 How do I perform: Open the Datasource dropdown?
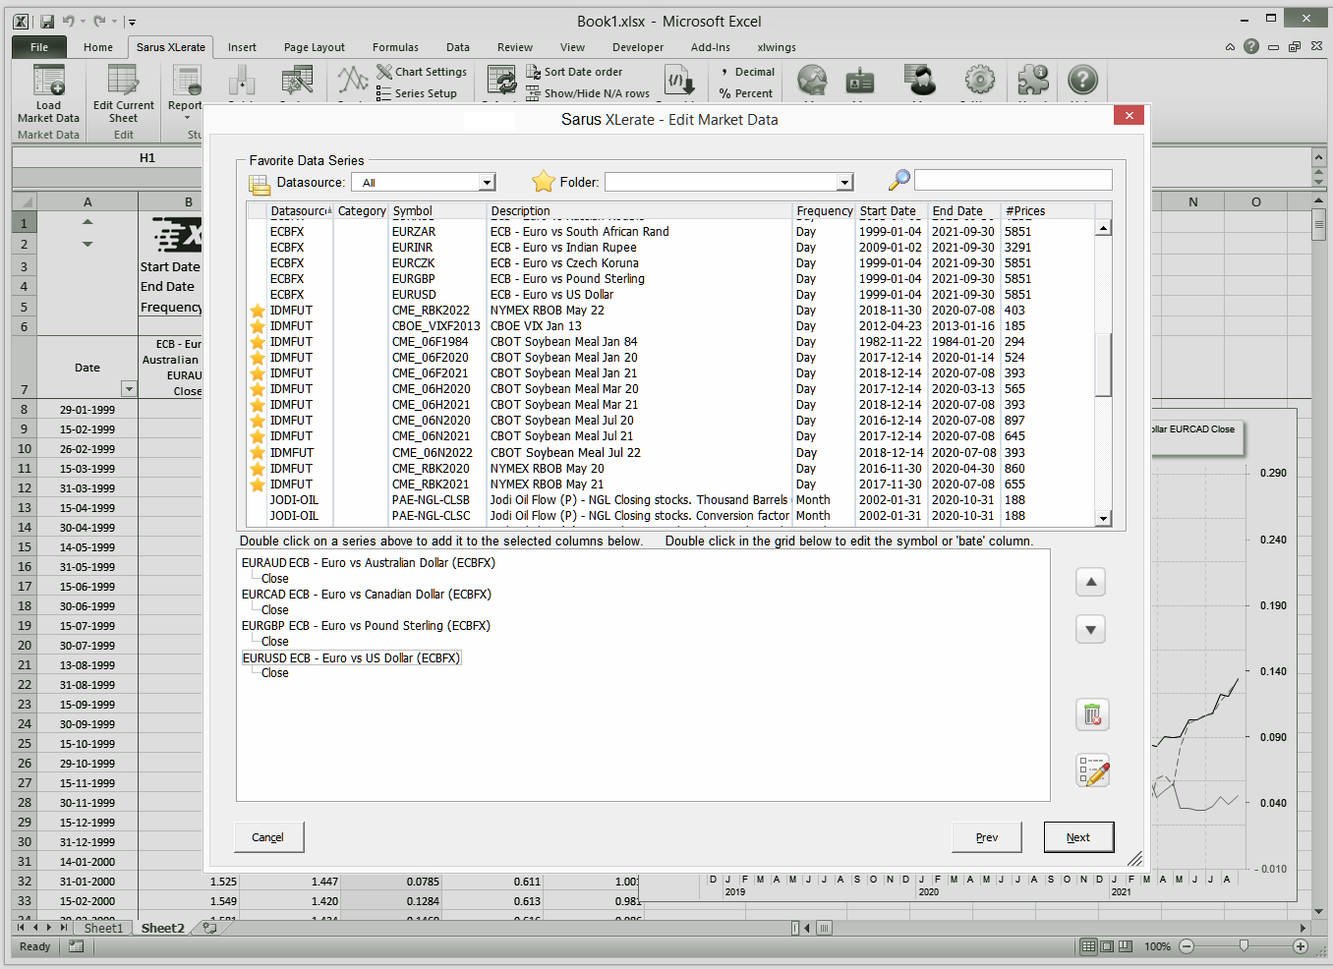tap(487, 183)
